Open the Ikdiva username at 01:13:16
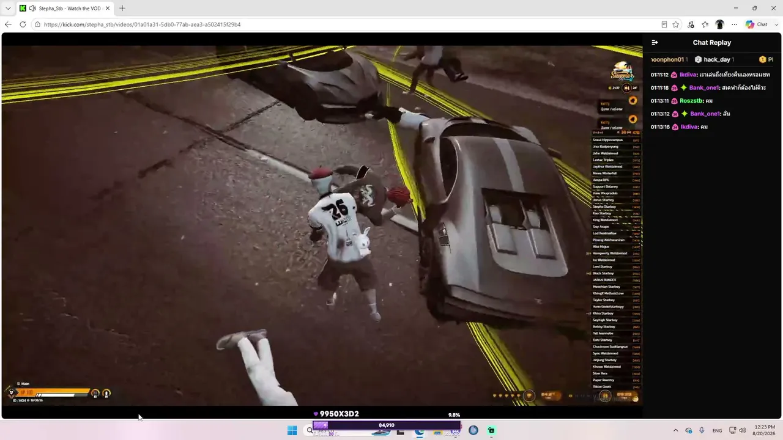This screenshot has height=440, width=783. click(688, 127)
